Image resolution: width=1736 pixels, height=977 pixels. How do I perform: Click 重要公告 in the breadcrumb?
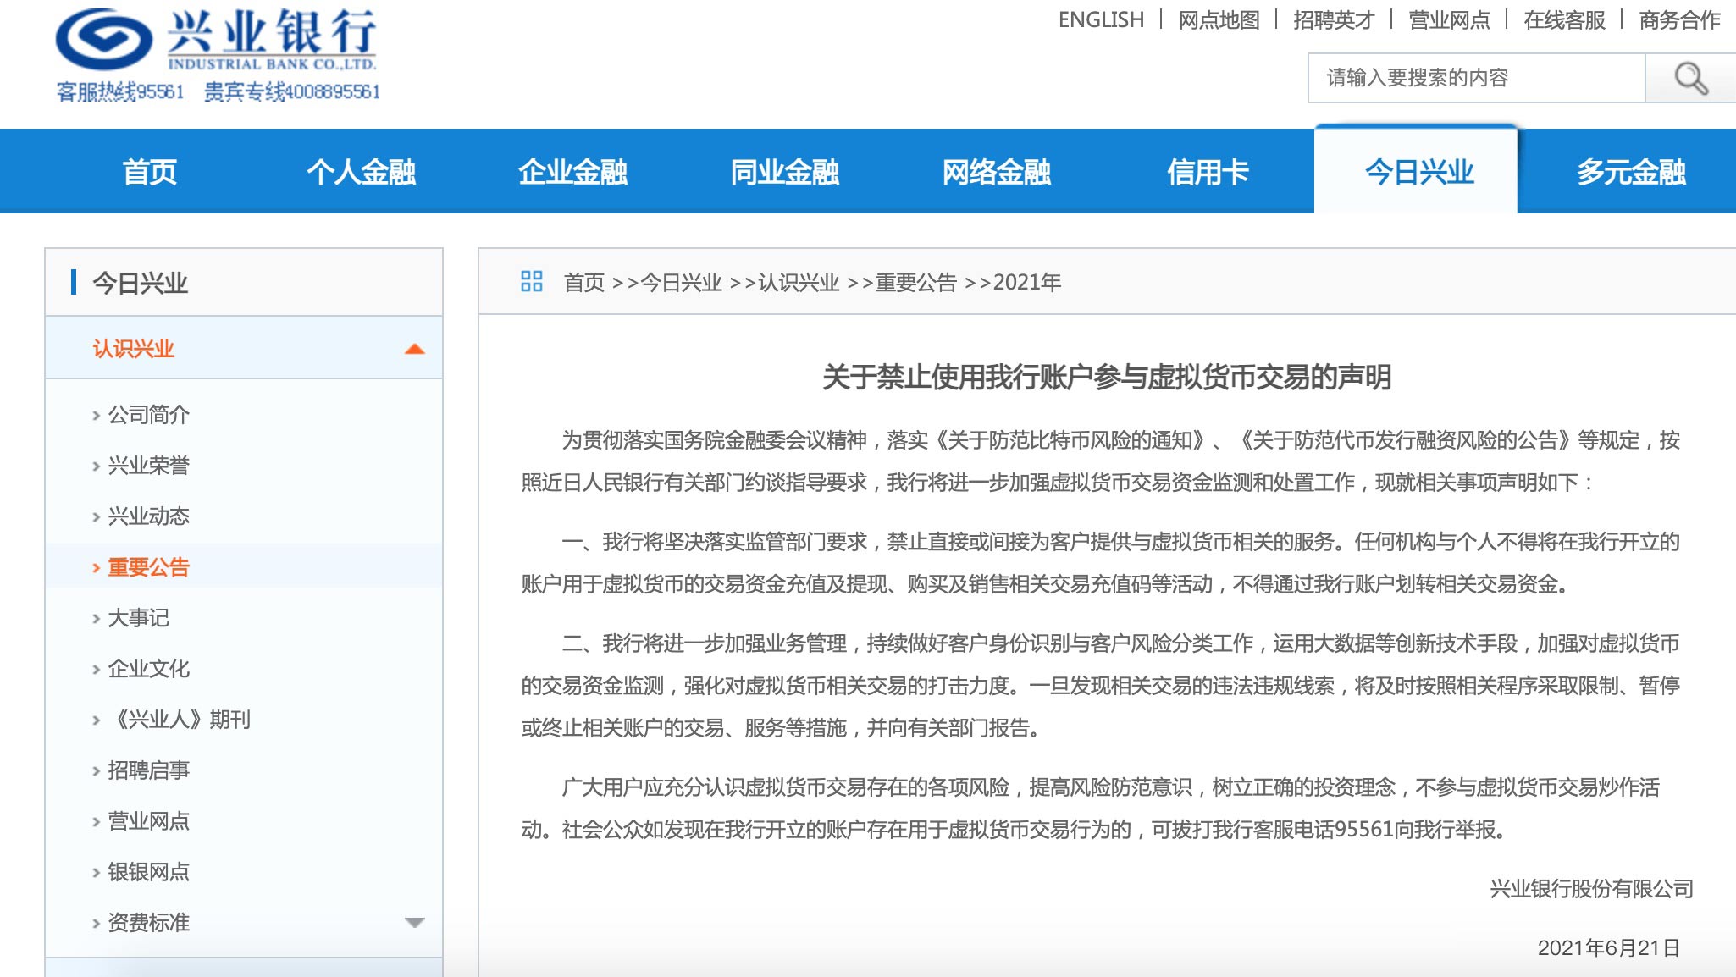(x=916, y=282)
